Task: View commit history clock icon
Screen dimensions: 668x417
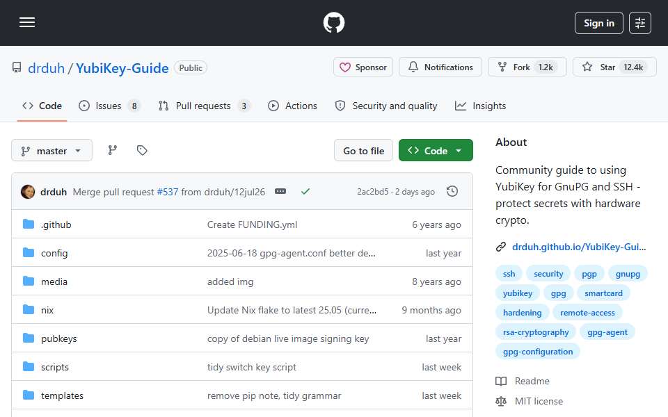Action: (x=452, y=192)
